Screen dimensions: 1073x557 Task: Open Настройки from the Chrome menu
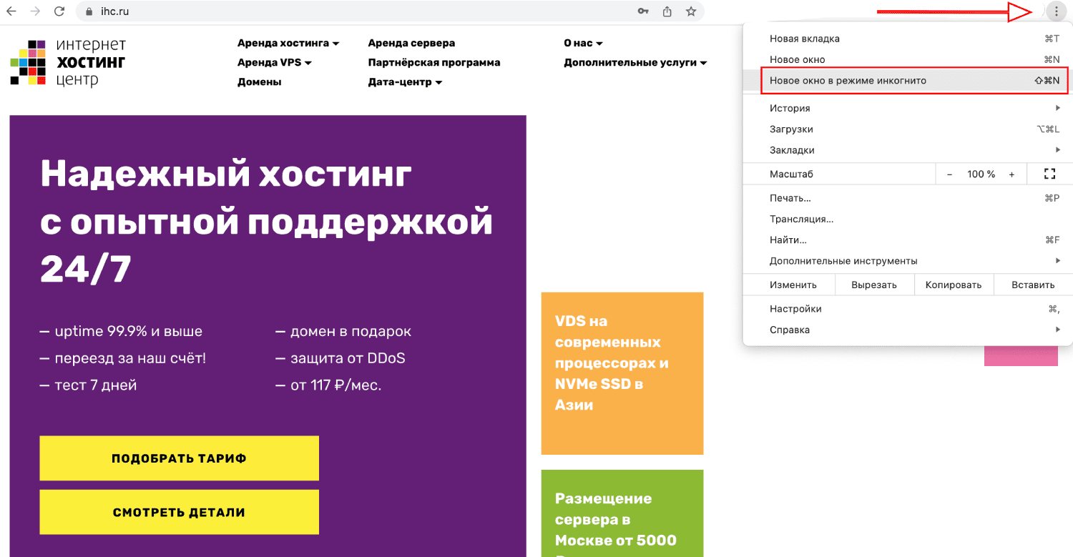pos(908,309)
